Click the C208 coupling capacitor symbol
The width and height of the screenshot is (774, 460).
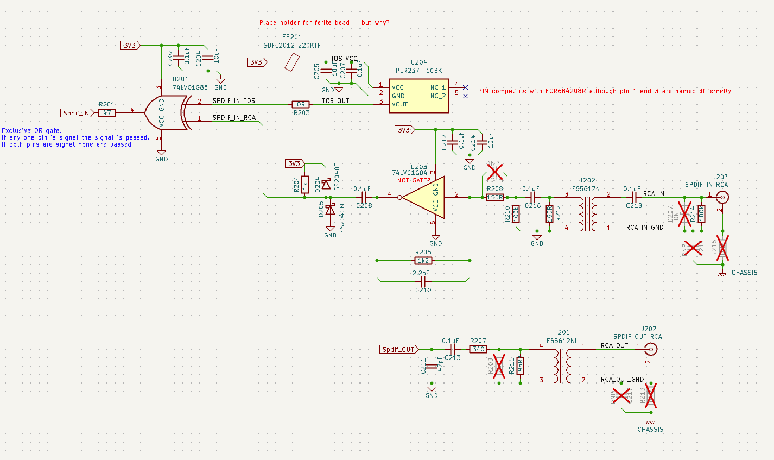(364, 197)
